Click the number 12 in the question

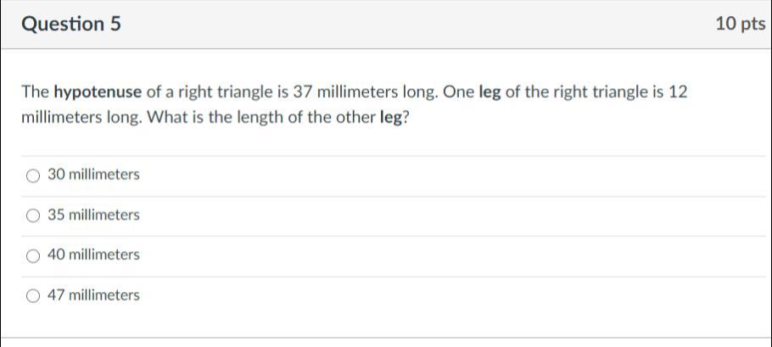click(677, 92)
